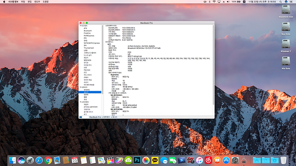296x166 pixels.
Task: Open Launchpad rocket icon in Dock
Action: (x=30, y=160)
